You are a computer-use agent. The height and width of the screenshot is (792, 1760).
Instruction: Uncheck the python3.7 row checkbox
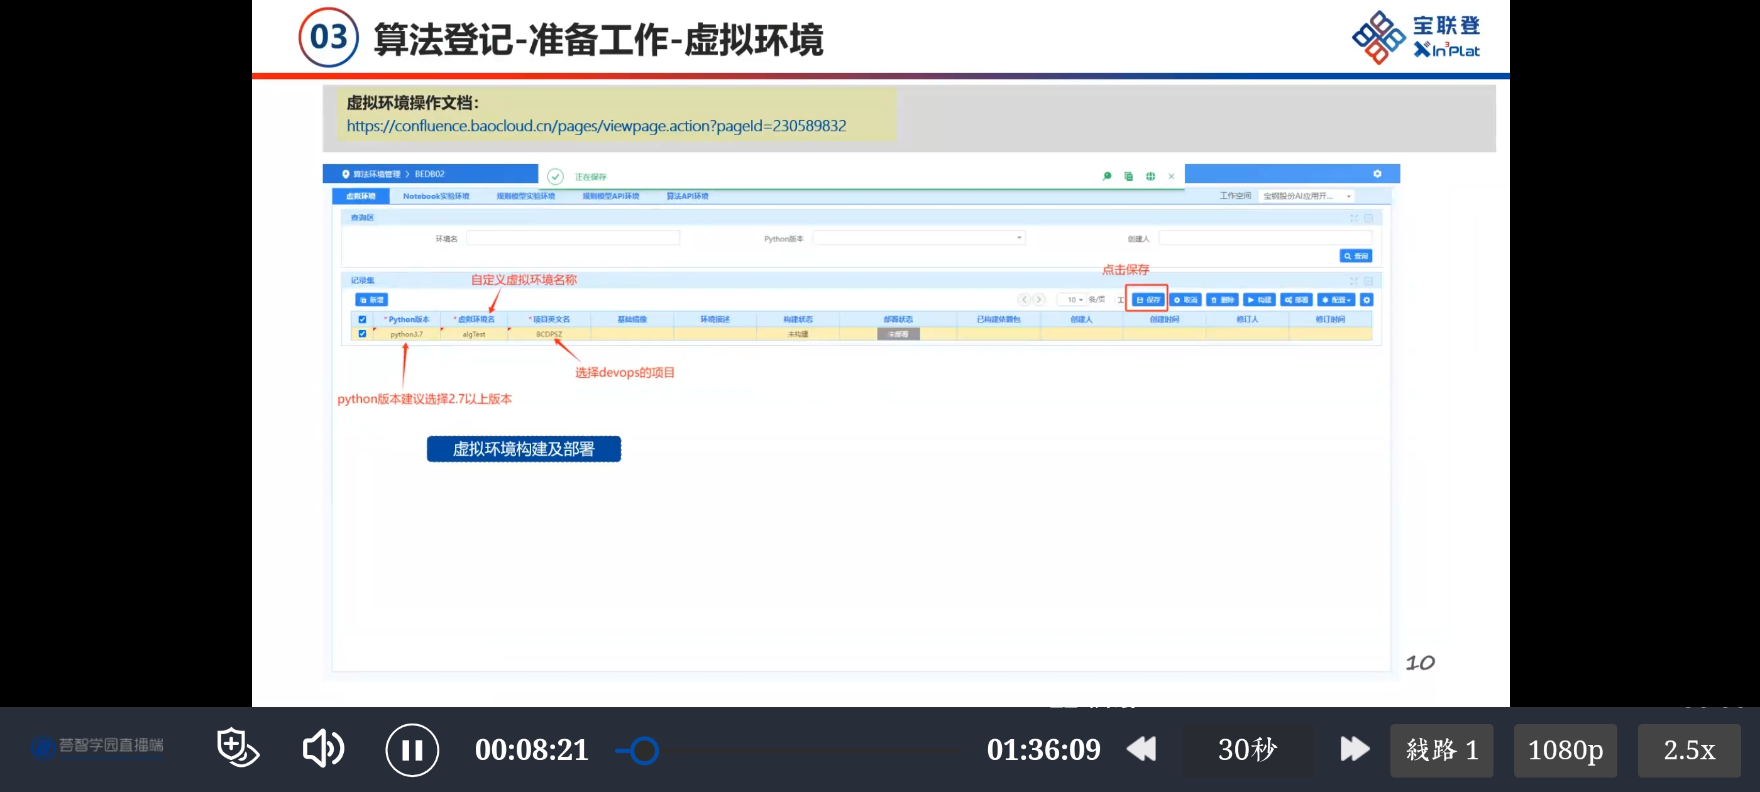click(362, 334)
